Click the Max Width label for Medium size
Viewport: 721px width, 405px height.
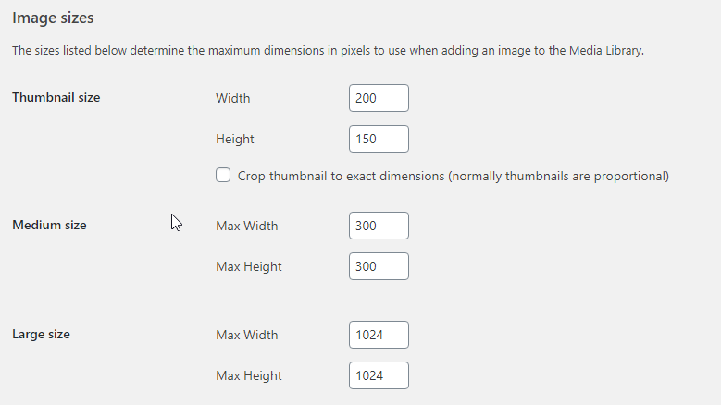click(x=247, y=226)
